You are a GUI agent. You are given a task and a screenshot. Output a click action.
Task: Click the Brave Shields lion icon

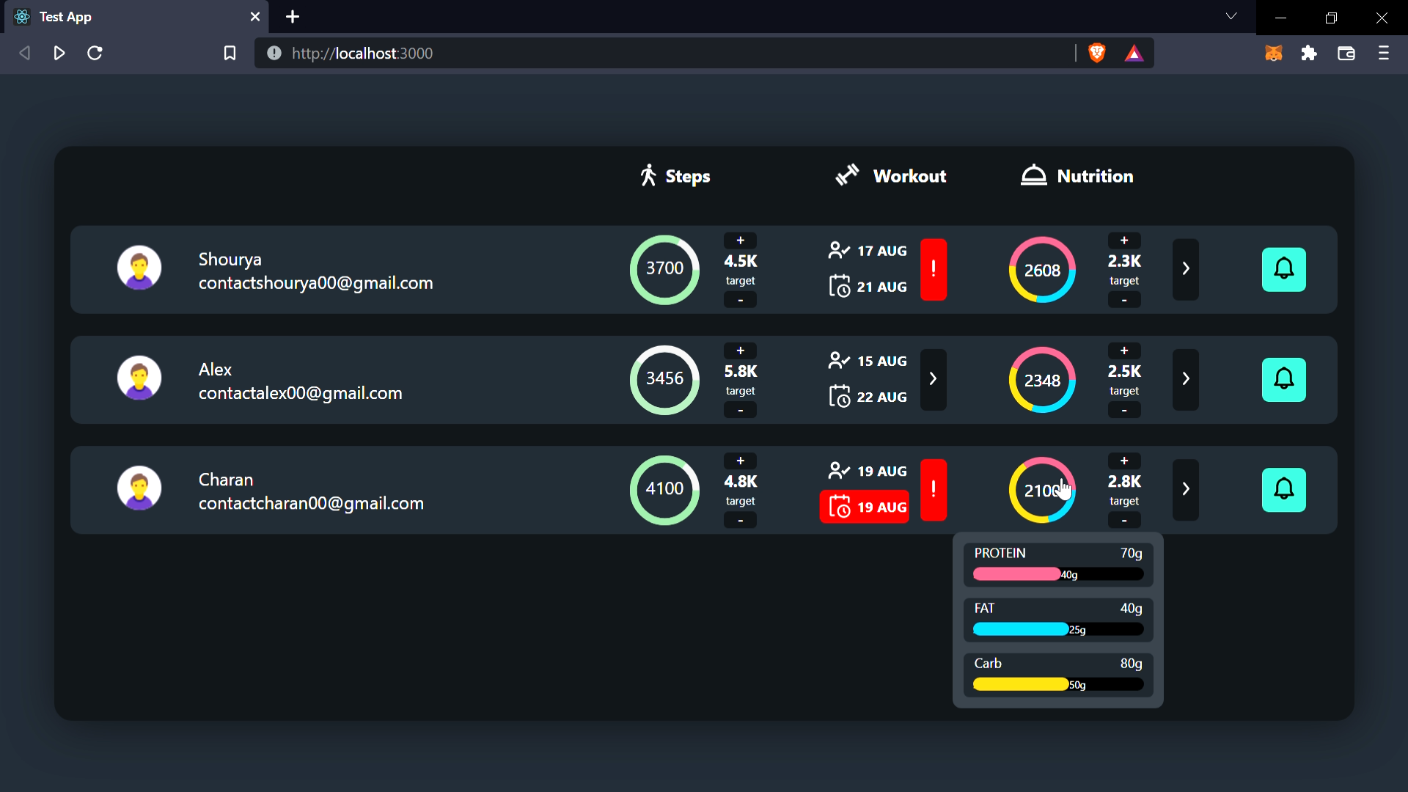pyautogui.click(x=1097, y=53)
